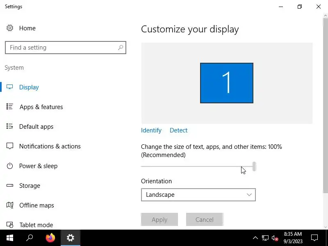Show hidden tray icons chevron
The width and height of the screenshot is (328, 246).
[255, 238]
